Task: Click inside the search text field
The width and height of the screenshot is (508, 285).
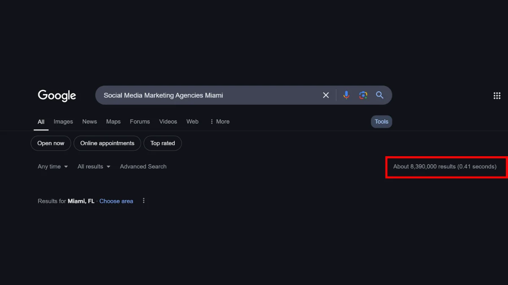Action: point(207,95)
